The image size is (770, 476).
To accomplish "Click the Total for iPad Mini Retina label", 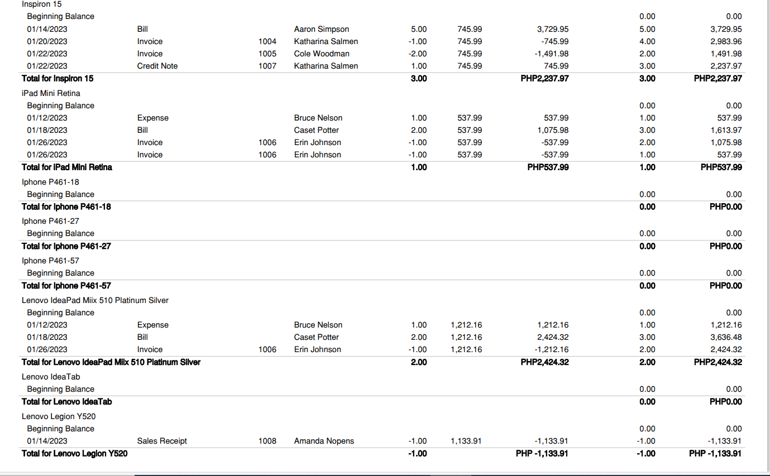I will pyautogui.click(x=66, y=167).
